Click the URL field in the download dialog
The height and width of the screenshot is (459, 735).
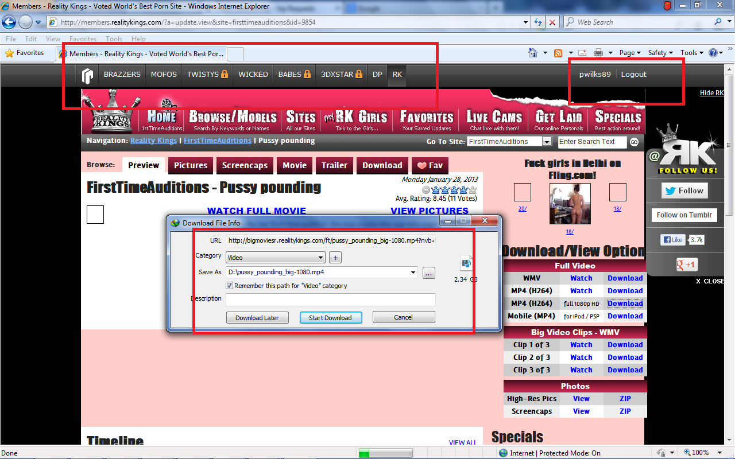point(331,240)
